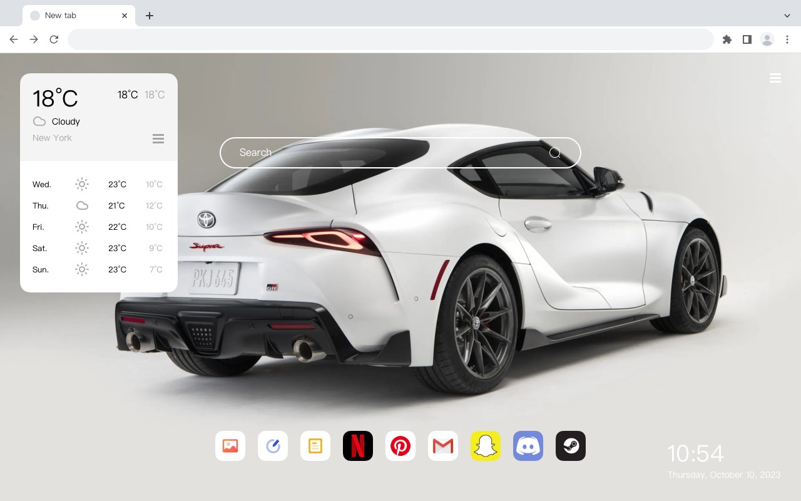Open a new tab with plus button
The width and height of the screenshot is (801, 501).
(x=150, y=16)
